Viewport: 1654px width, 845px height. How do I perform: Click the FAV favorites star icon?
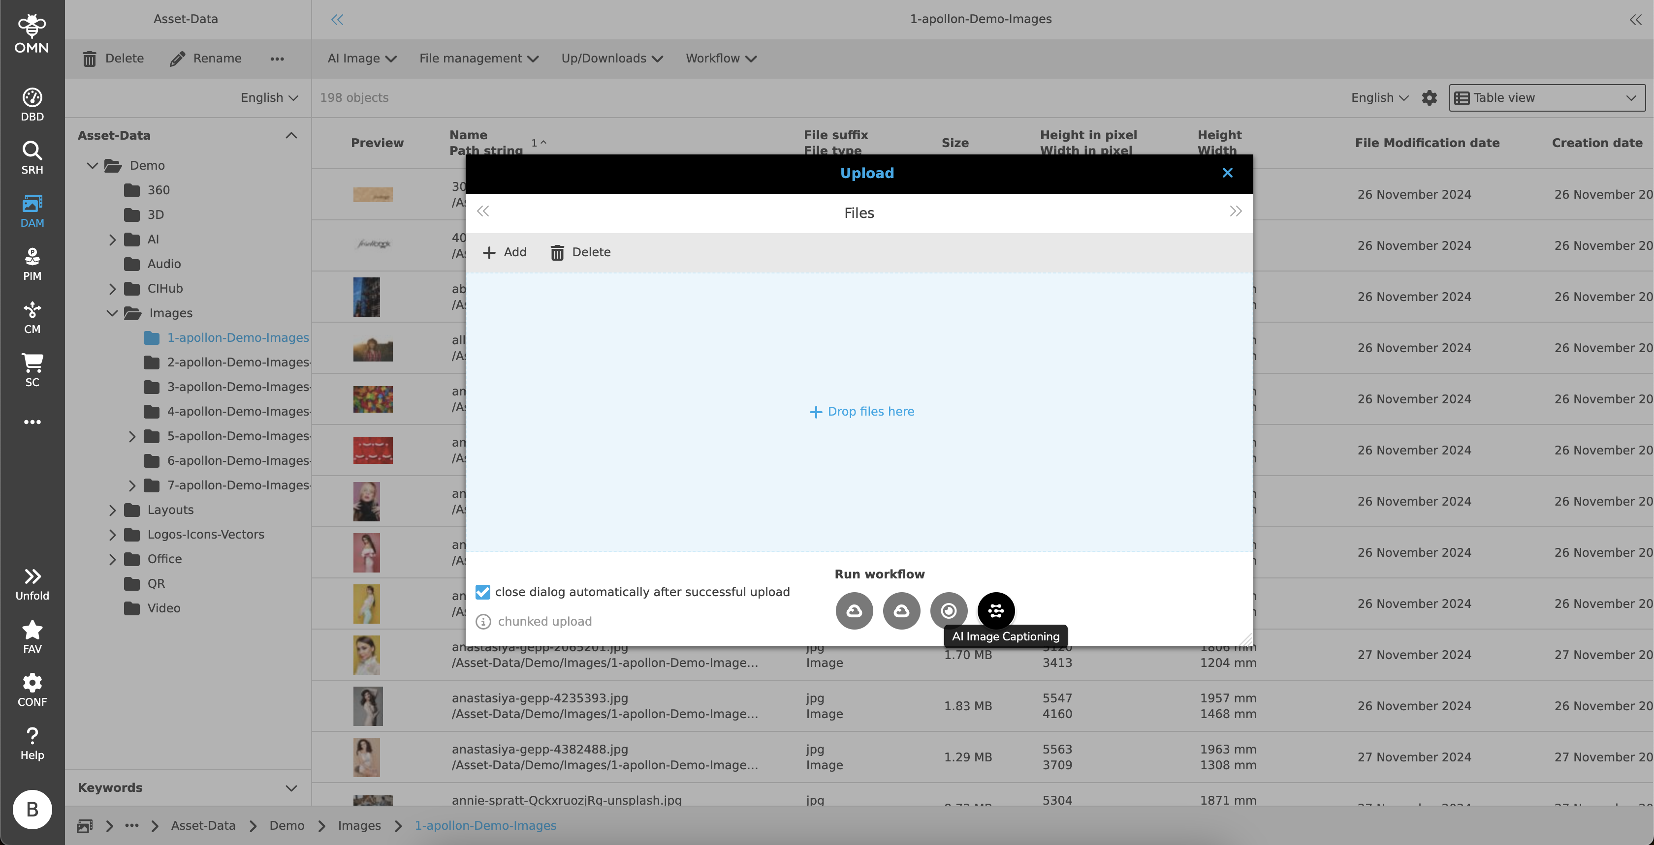click(32, 636)
